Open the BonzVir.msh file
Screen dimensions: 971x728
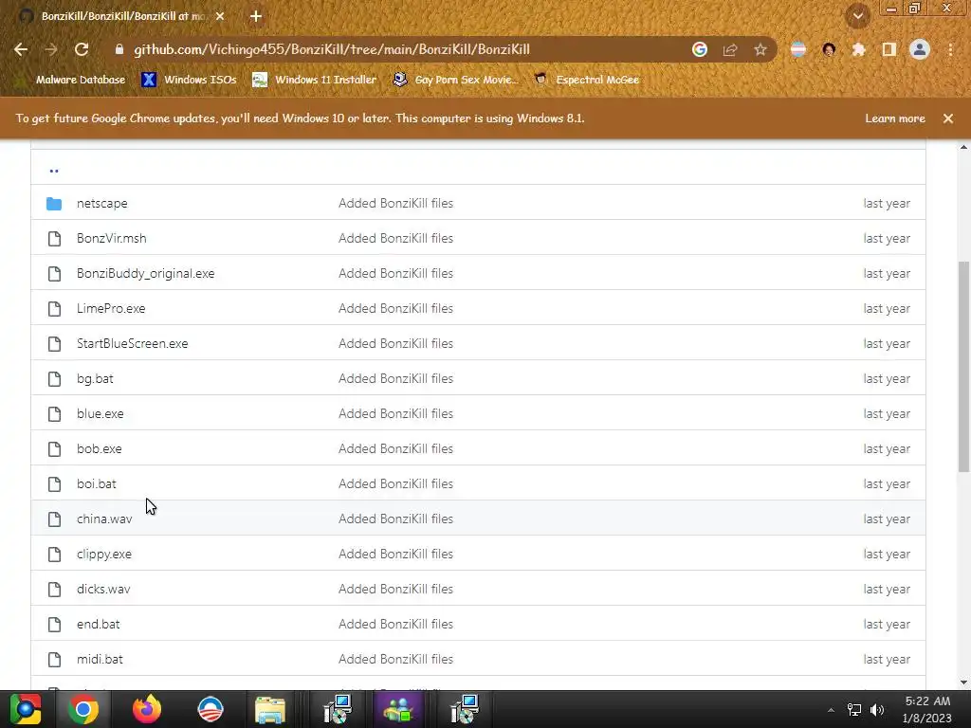click(112, 238)
